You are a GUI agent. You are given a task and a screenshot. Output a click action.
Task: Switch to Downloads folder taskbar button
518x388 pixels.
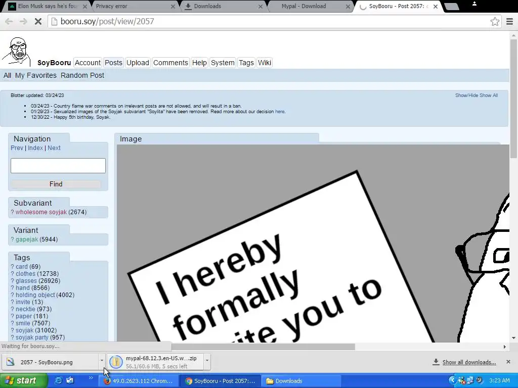coord(303,381)
